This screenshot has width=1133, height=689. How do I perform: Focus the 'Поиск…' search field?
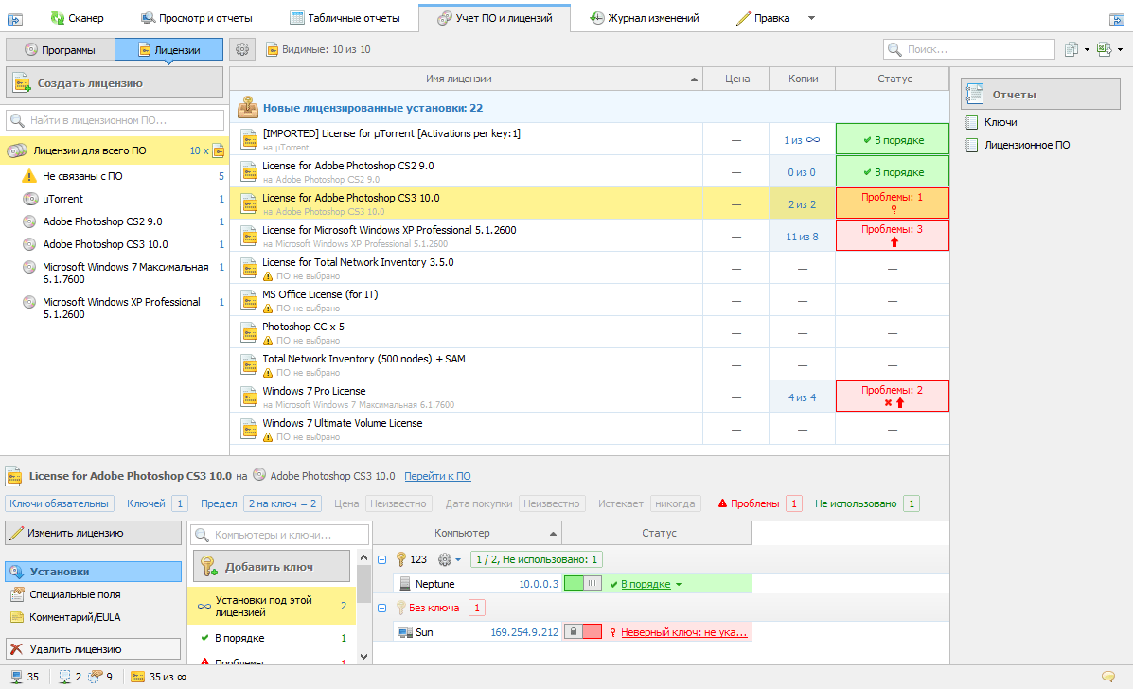[x=969, y=49]
